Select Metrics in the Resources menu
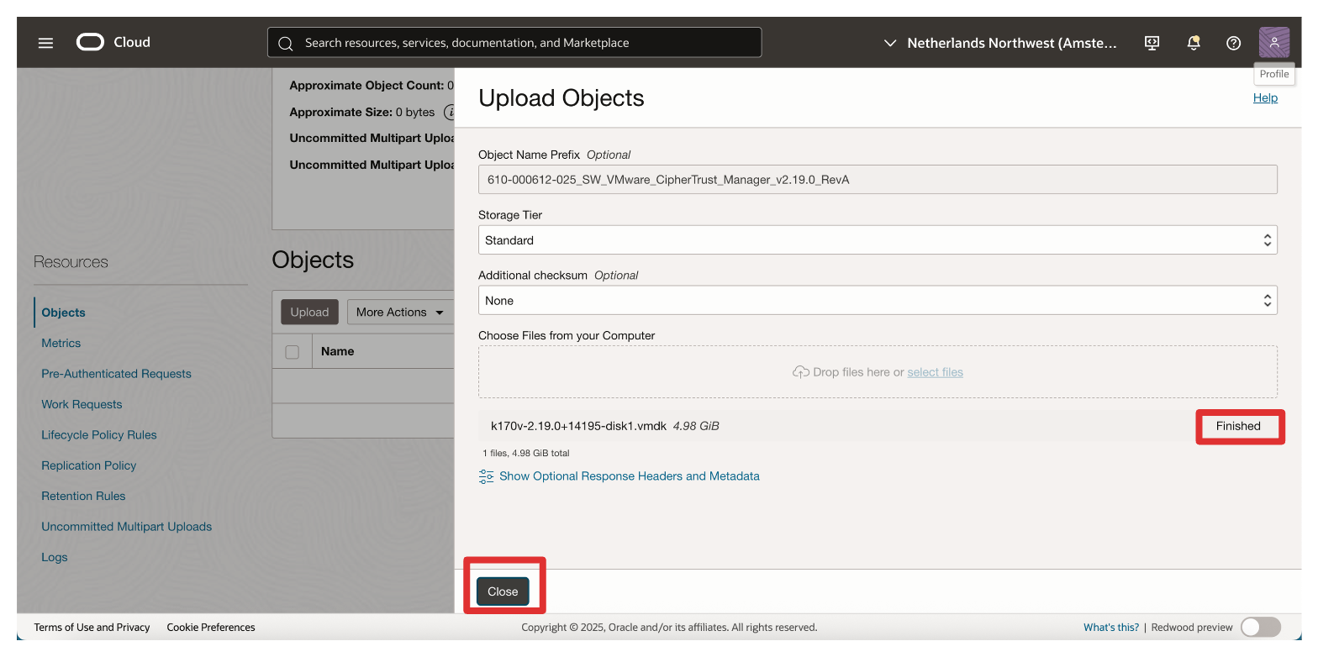Screen dimensions: 1318x657 pos(61,343)
